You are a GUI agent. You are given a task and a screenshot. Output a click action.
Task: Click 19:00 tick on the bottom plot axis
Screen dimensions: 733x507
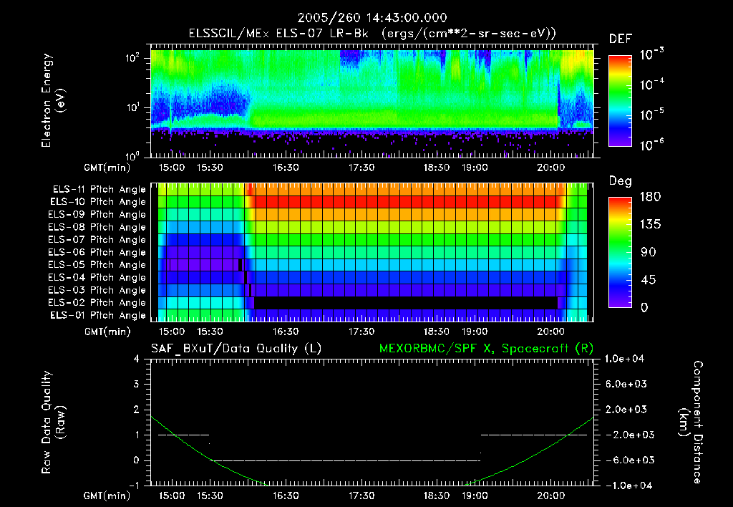(x=475, y=496)
